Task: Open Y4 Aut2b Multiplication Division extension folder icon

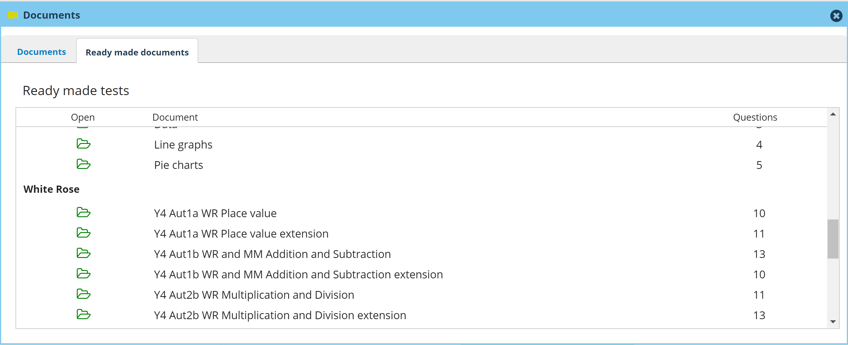Action: [x=83, y=315]
